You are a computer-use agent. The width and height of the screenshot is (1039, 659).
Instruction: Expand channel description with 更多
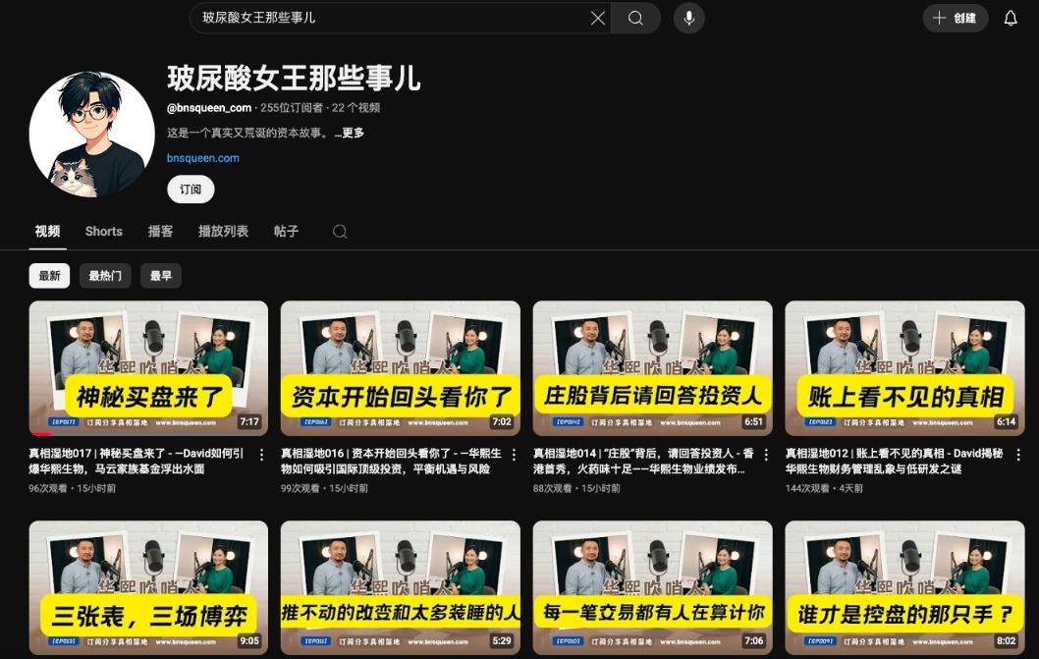click(x=350, y=133)
